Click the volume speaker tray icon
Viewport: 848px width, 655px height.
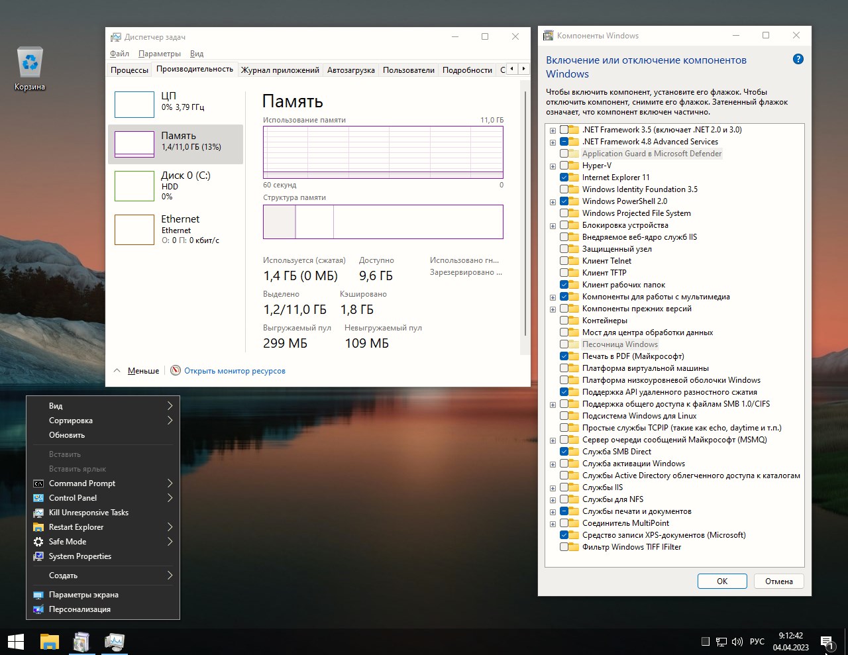point(737,641)
